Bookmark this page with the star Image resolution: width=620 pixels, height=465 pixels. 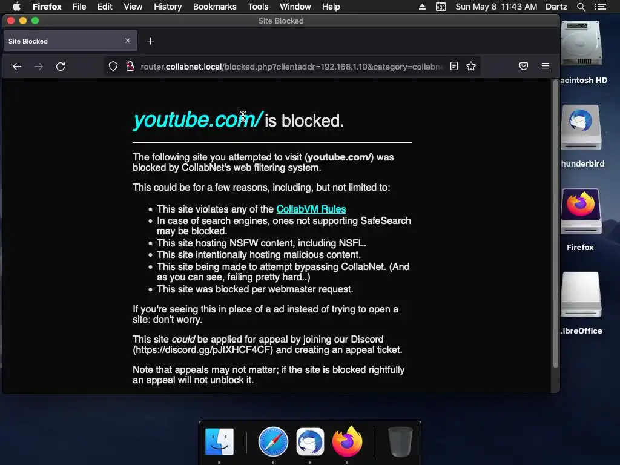471,66
